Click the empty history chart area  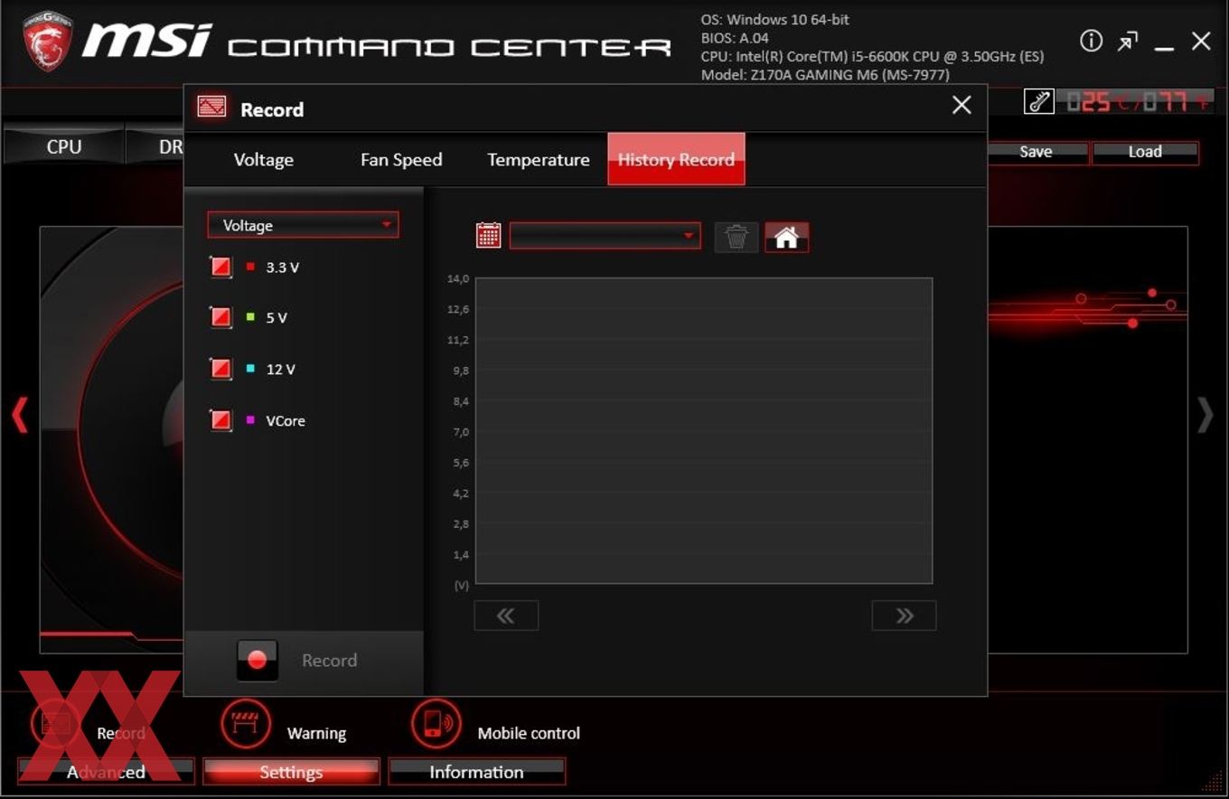tap(704, 430)
